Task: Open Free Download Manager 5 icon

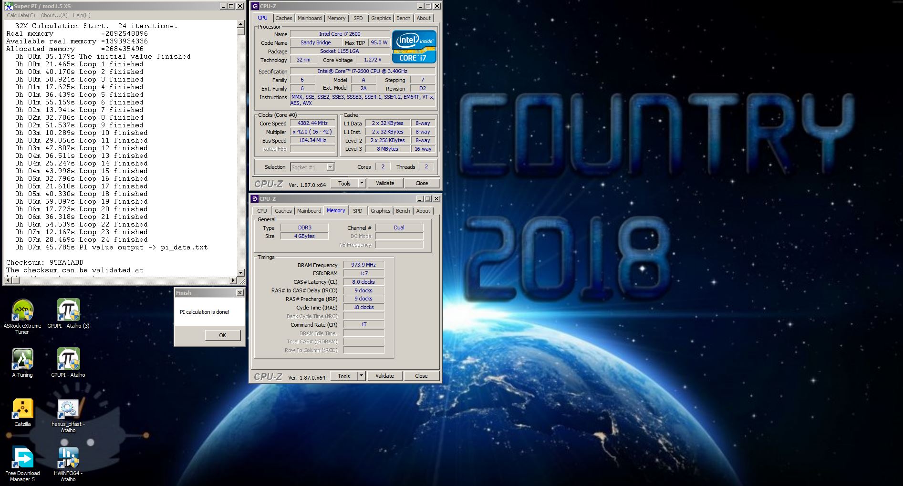Action: coord(22,464)
